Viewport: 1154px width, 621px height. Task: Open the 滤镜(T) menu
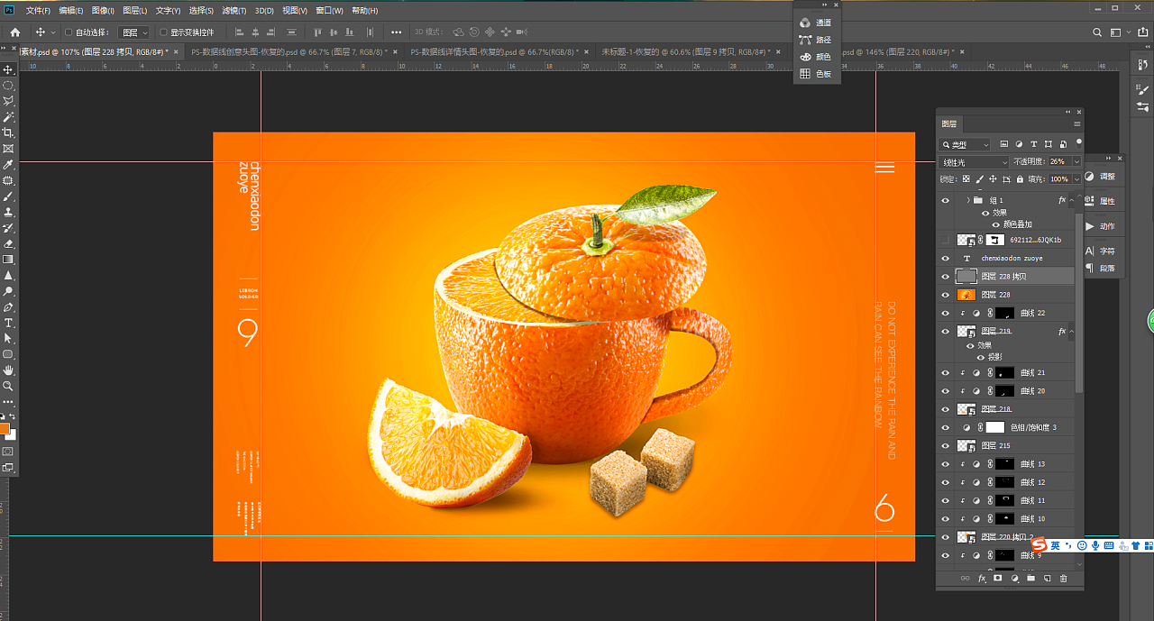click(234, 11)
